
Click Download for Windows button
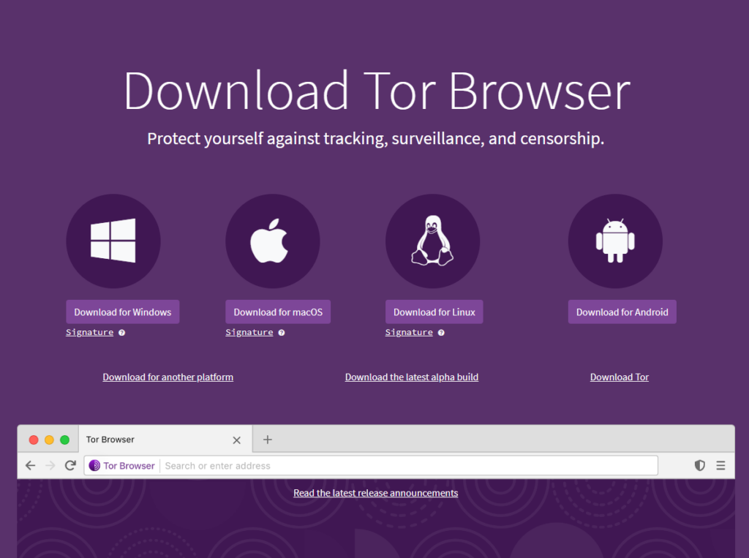pyautogui.click(x=123, y=312)
